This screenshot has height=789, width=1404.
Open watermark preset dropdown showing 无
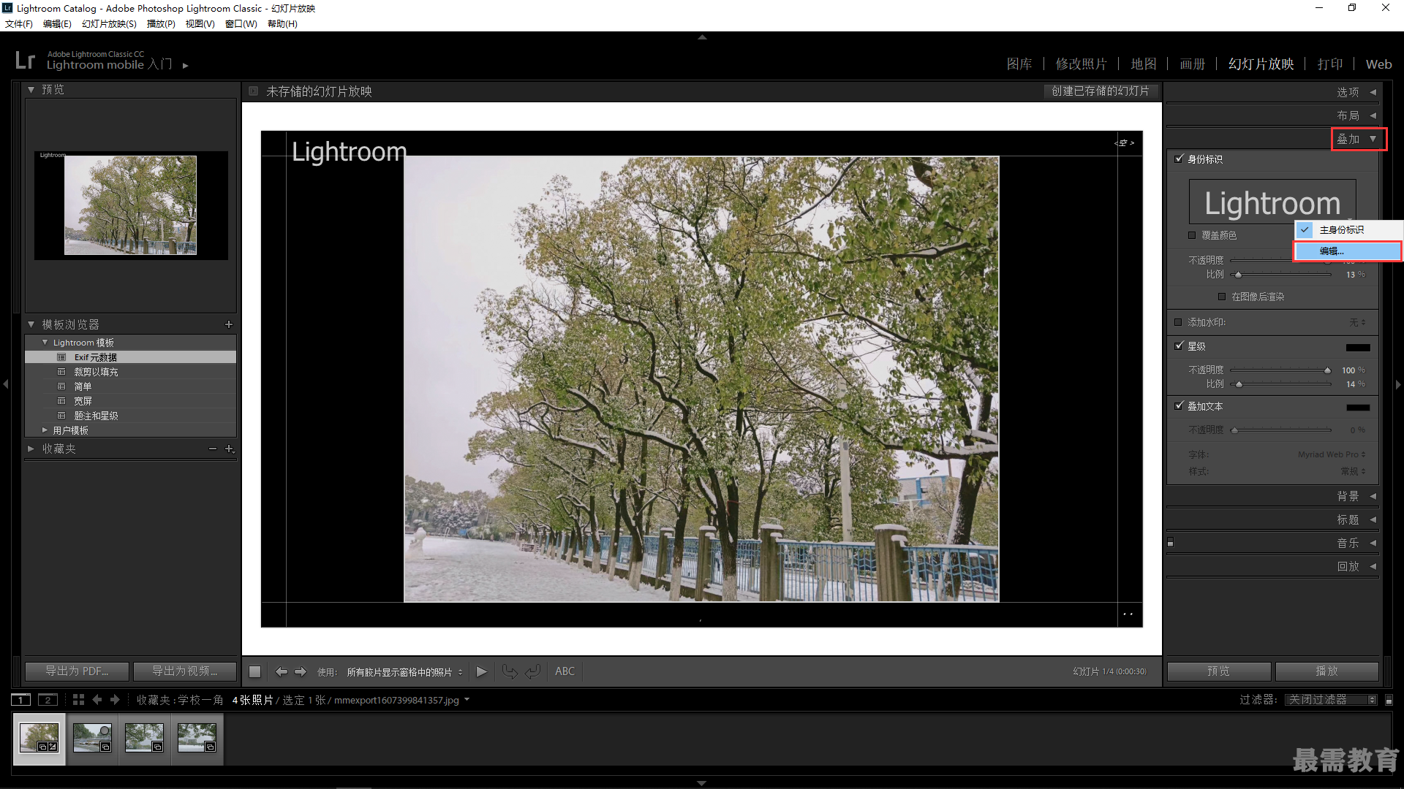point(1357,322)
